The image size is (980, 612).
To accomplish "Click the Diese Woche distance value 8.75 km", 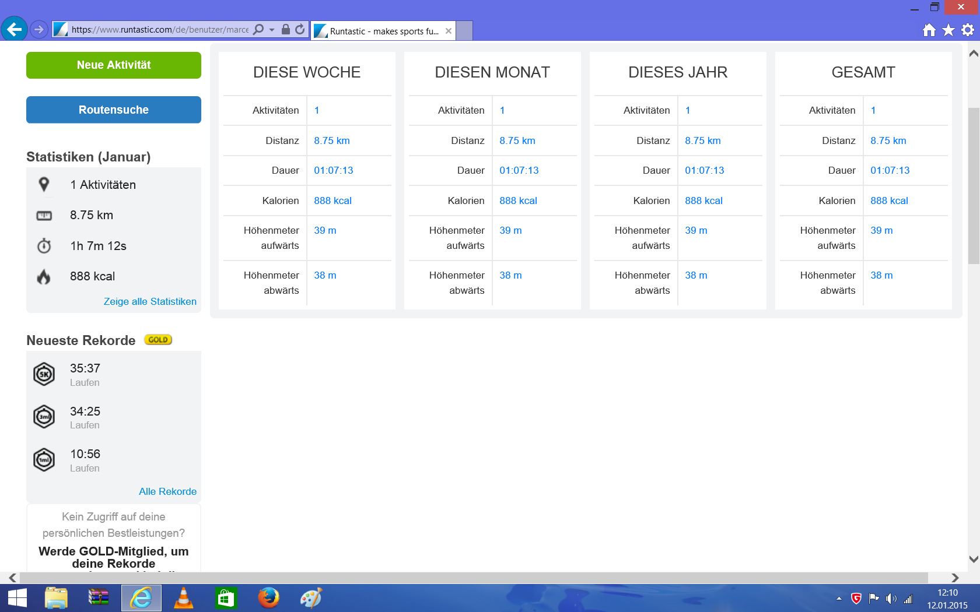I will (332, 140).
